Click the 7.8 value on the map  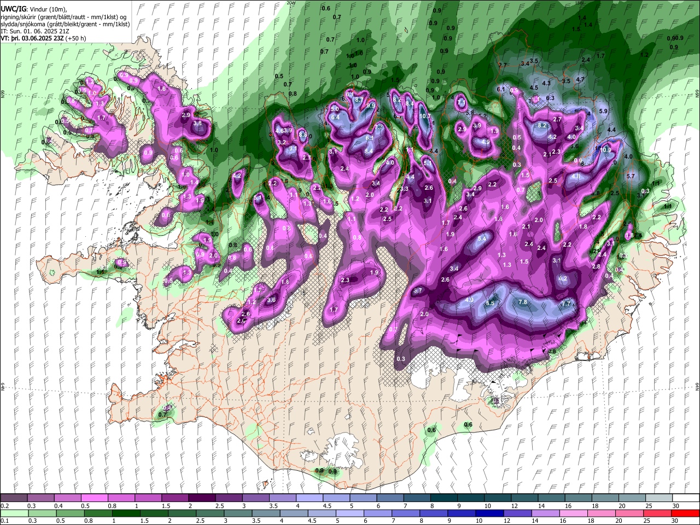point(522,302)
